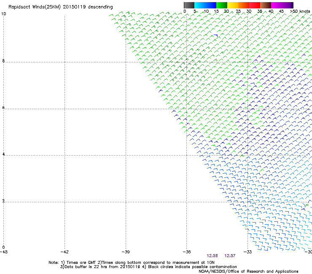This screenshot has height=274, width=312.
Task: Click the longitude axis label '-39'
Action: pos(126,252)
